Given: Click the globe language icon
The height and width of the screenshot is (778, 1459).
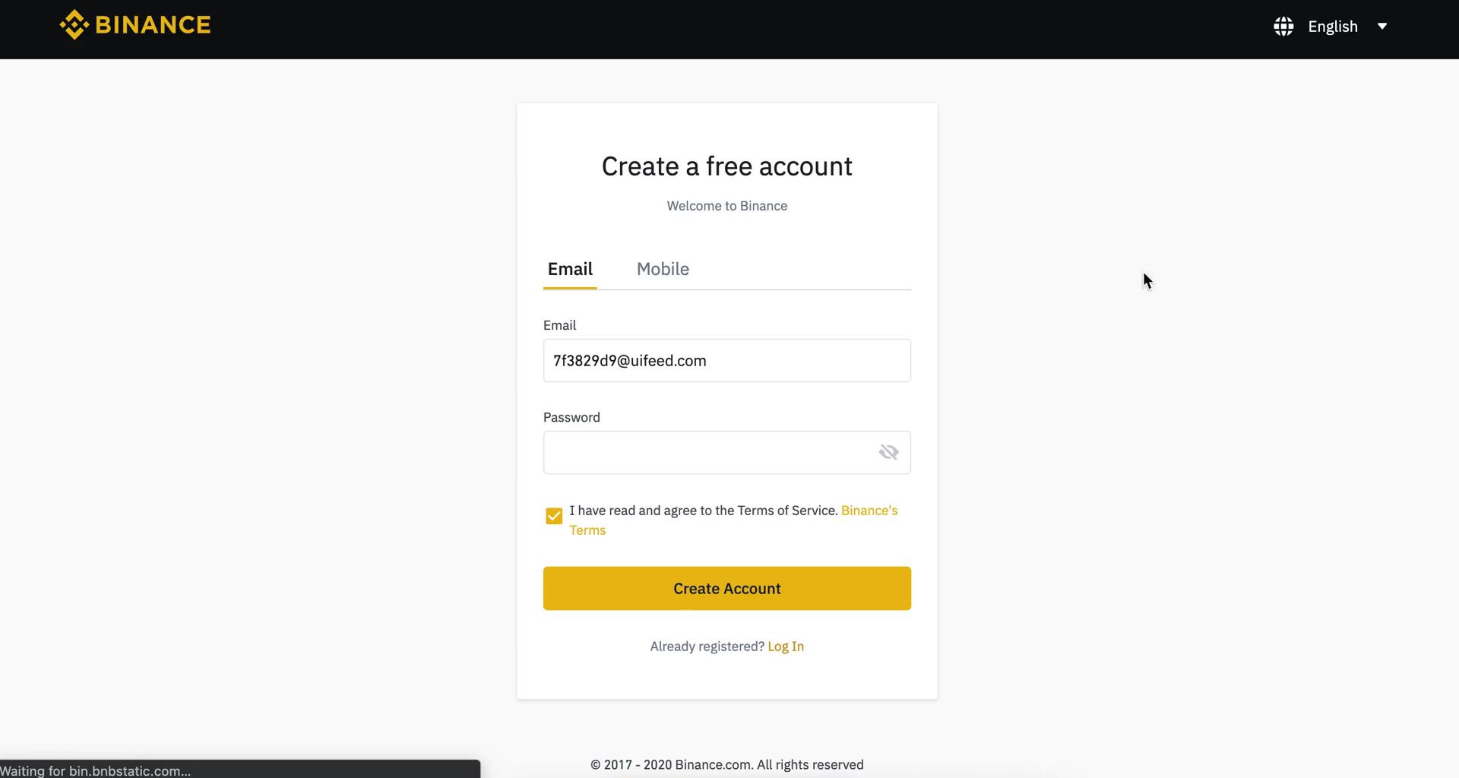Looking at the screenshot, I should click(x=1282, y=25).
